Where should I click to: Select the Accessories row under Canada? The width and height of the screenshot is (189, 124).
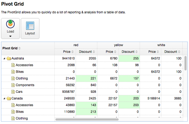[x=92, y=105]
